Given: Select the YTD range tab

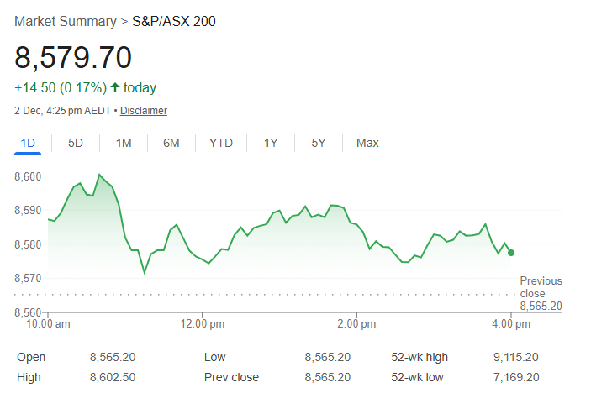Looking at the screenshot, I should coord(221,143).
